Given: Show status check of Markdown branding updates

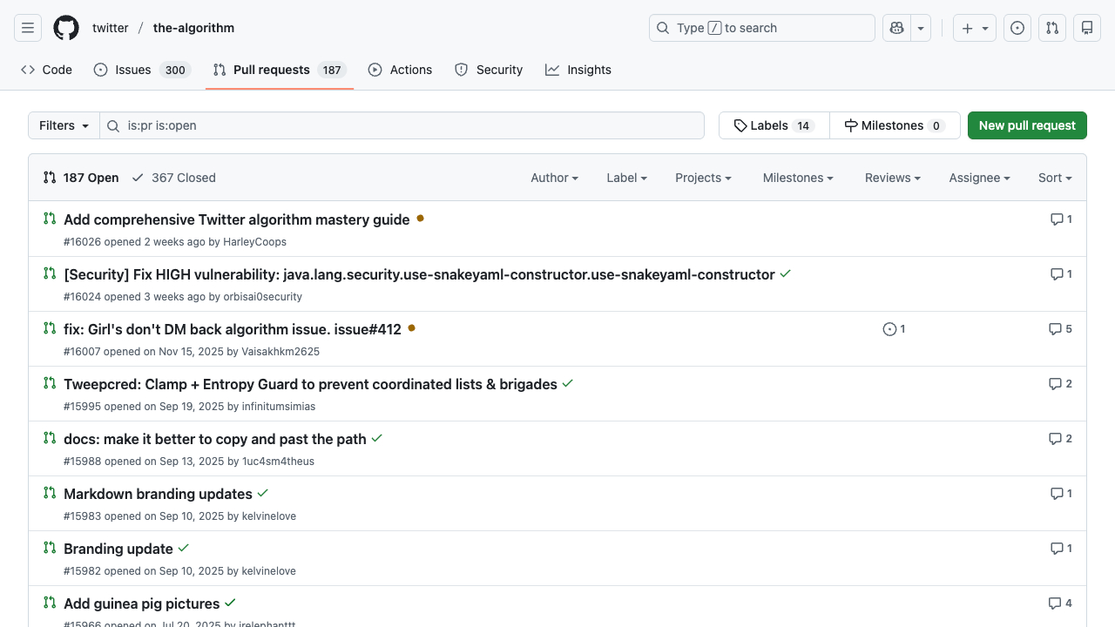Looking at the screenshot, I should (x=263, y=493).
